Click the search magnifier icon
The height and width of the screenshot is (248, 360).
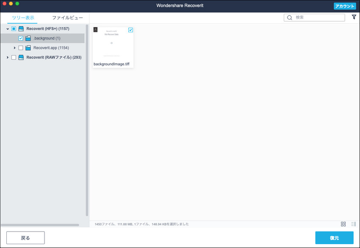tap(290, 18)
